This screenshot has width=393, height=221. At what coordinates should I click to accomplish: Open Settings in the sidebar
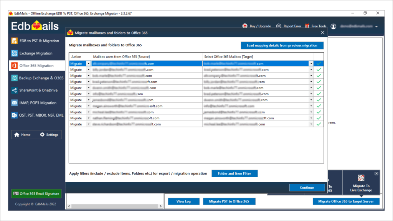pyautogui.click(x=49, y=135)
